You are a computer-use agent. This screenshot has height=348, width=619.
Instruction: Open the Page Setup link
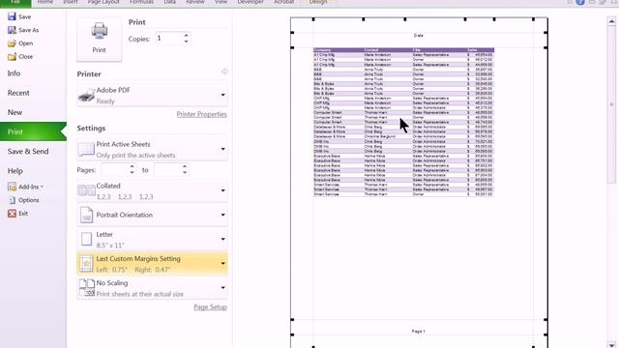[x=210, y=307]
